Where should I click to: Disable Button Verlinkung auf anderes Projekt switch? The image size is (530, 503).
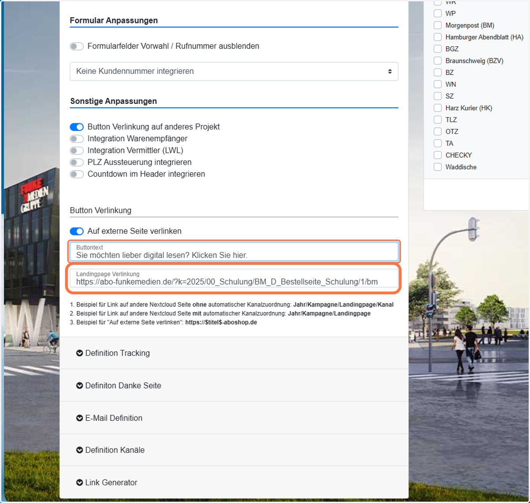coord(77,127)
